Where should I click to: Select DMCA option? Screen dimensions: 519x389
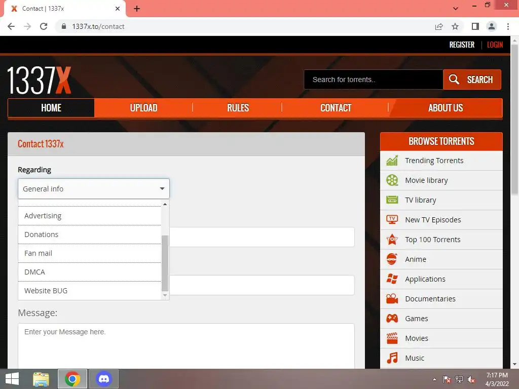(89, 272)
